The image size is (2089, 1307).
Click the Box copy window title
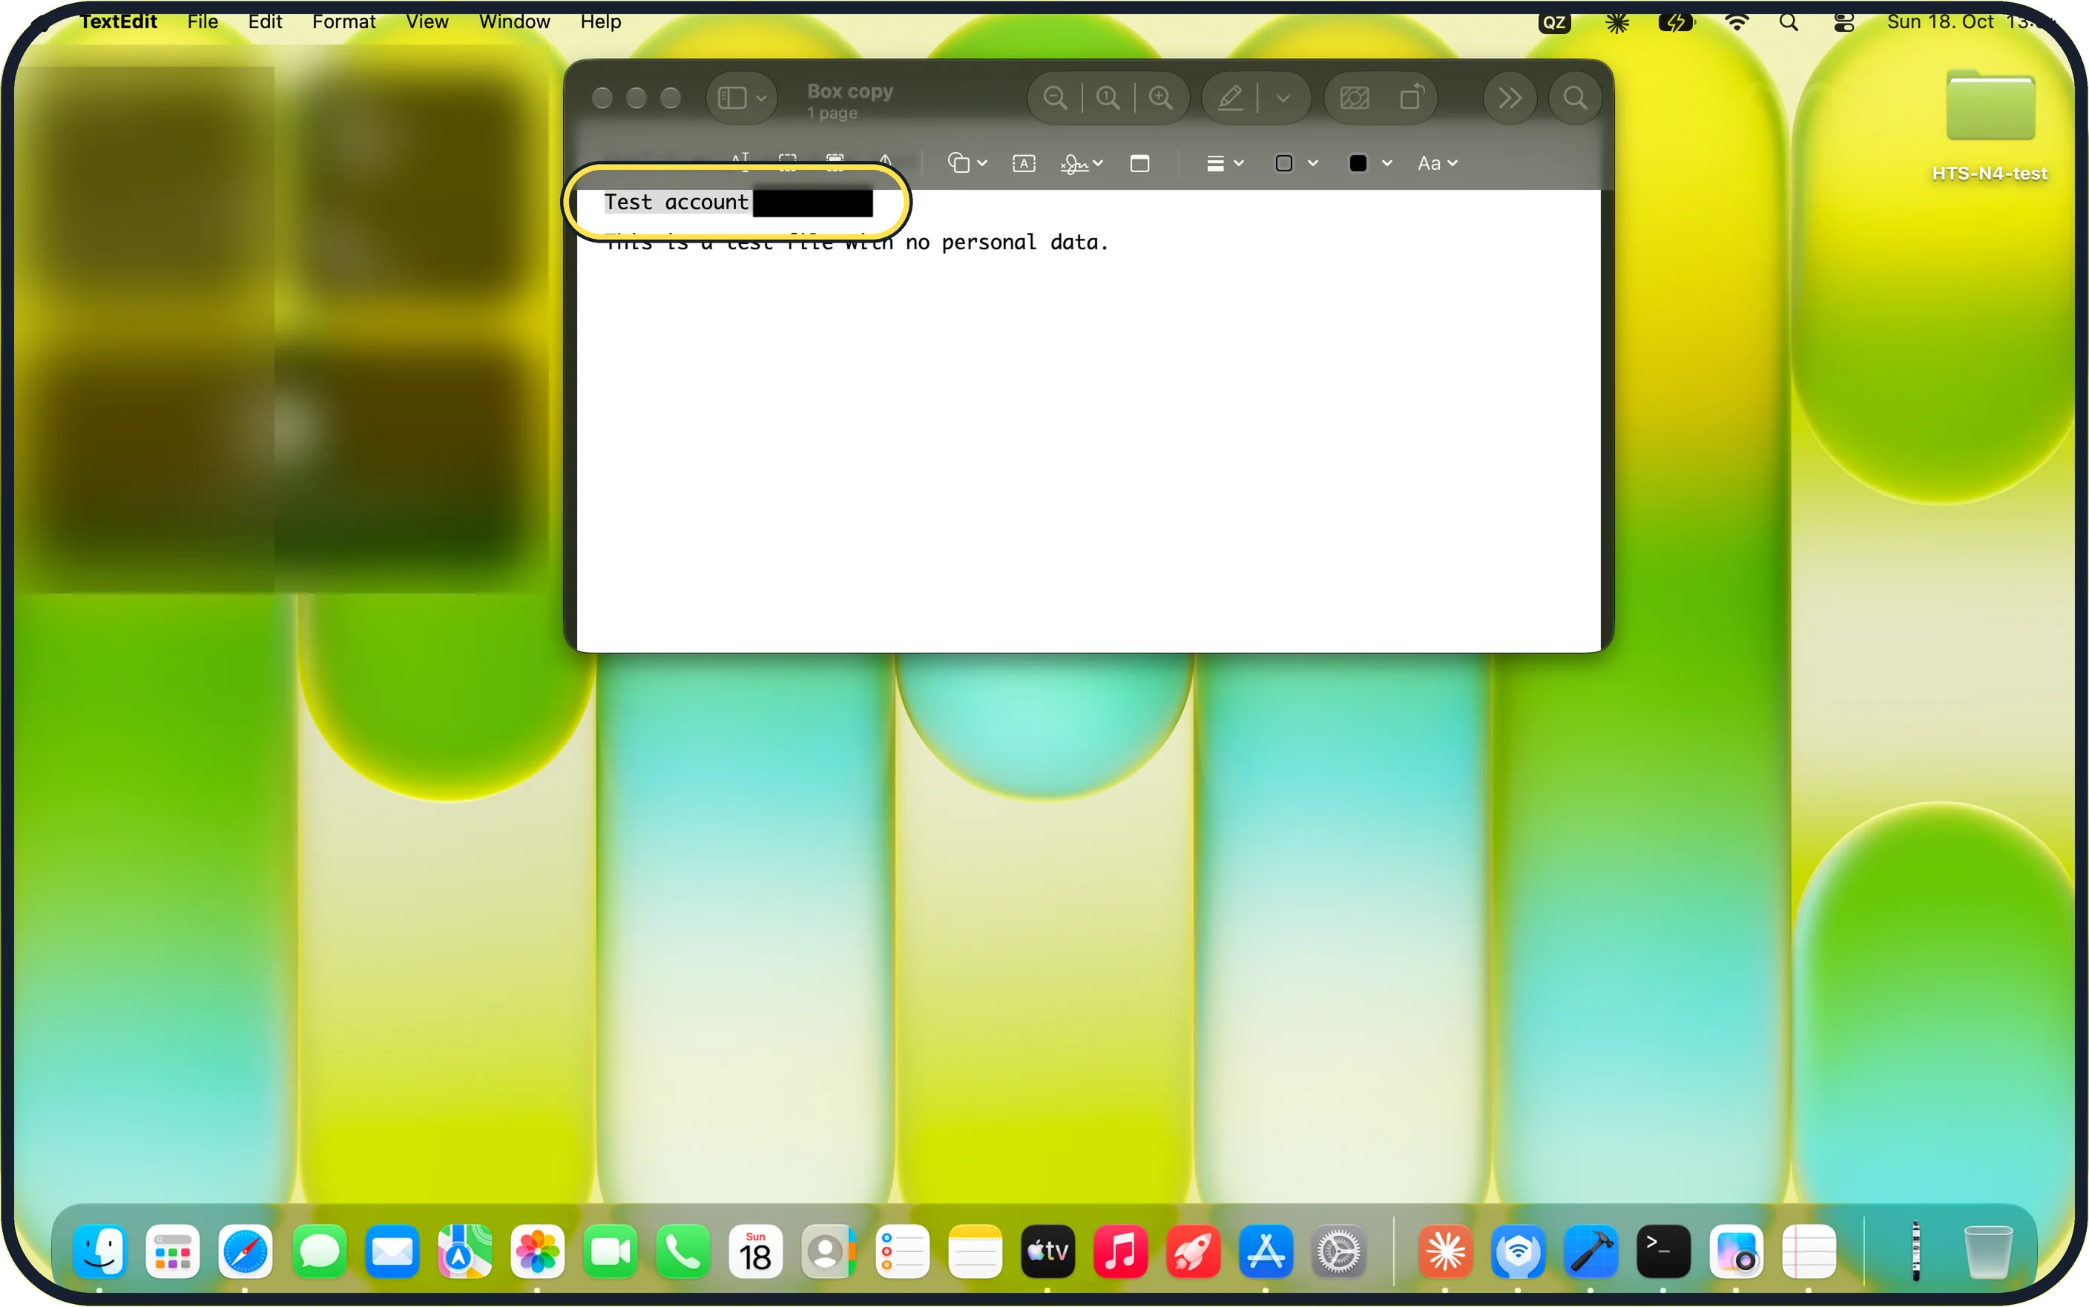(849, 90)
